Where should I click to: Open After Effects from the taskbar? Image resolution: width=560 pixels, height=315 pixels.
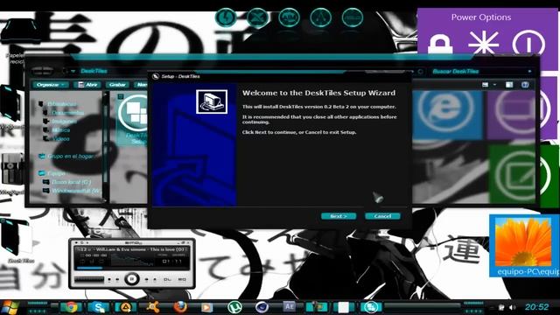(x=290, y=306)
